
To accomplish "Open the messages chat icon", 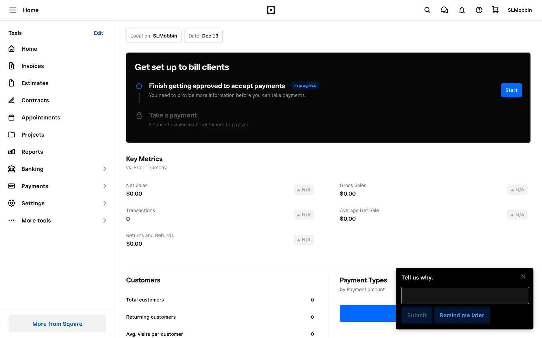I will (x=444, y=10).
